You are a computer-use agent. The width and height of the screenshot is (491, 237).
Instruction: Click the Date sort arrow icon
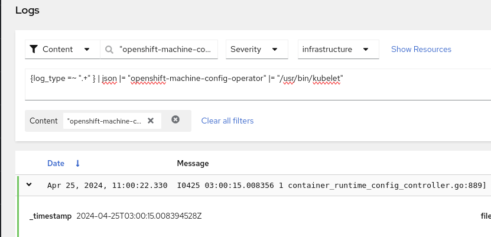[77, 163]
